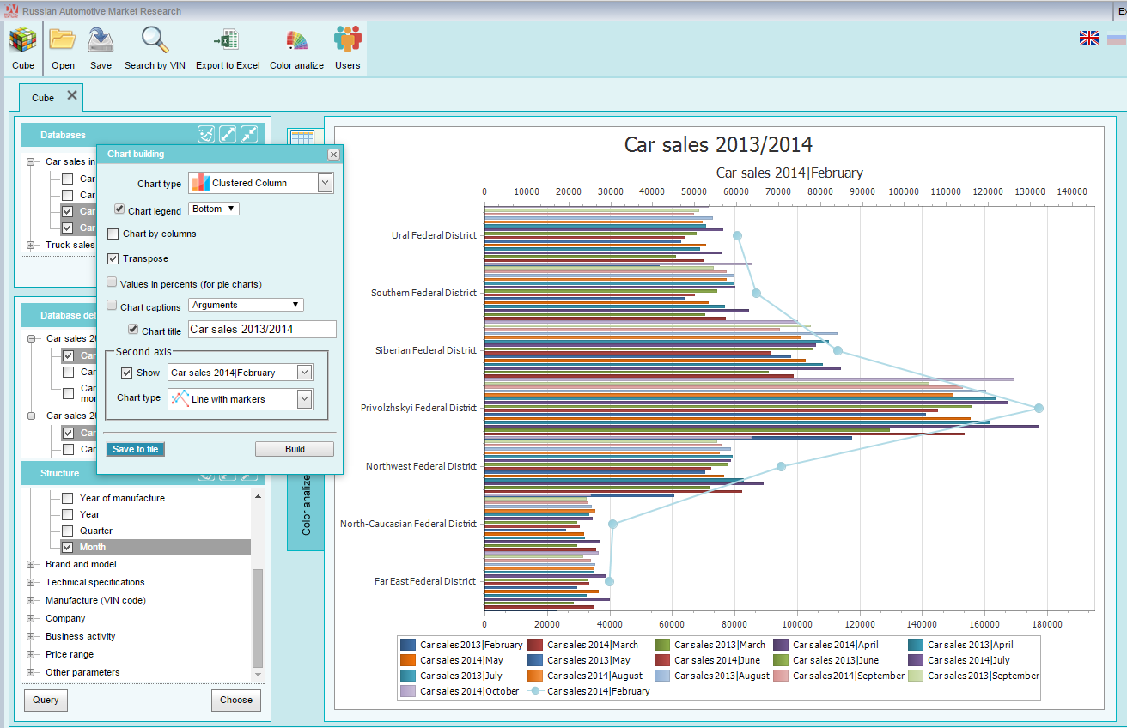Switch language with the UK flag
The image size is (1127, 728).
1089,38
